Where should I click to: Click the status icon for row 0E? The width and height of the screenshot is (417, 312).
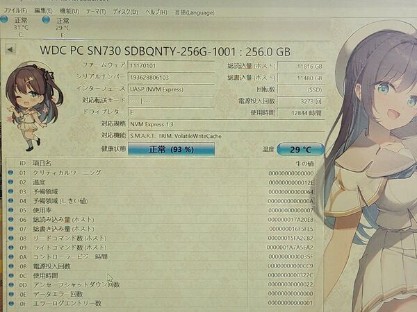(10, 294)
